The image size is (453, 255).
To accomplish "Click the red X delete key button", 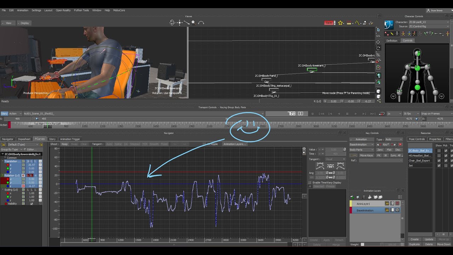I will coord(400,144).
